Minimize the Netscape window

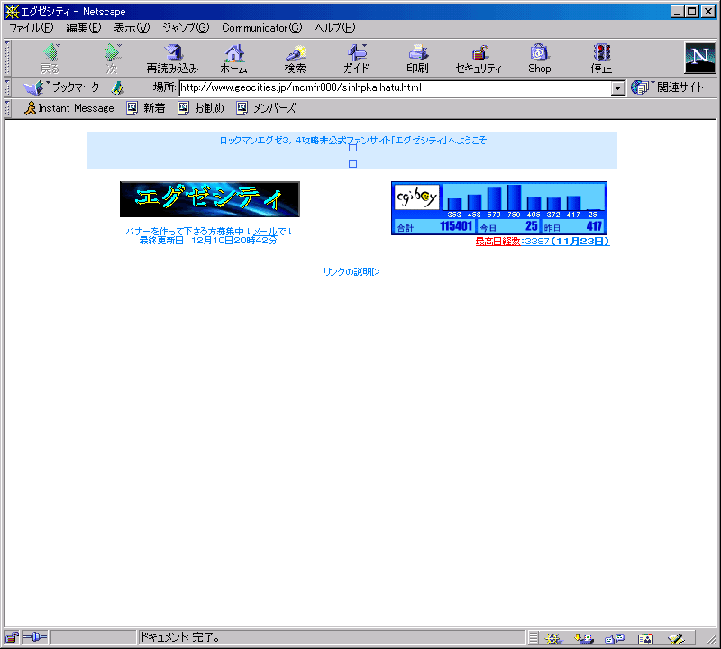click(x=677, y=12)
